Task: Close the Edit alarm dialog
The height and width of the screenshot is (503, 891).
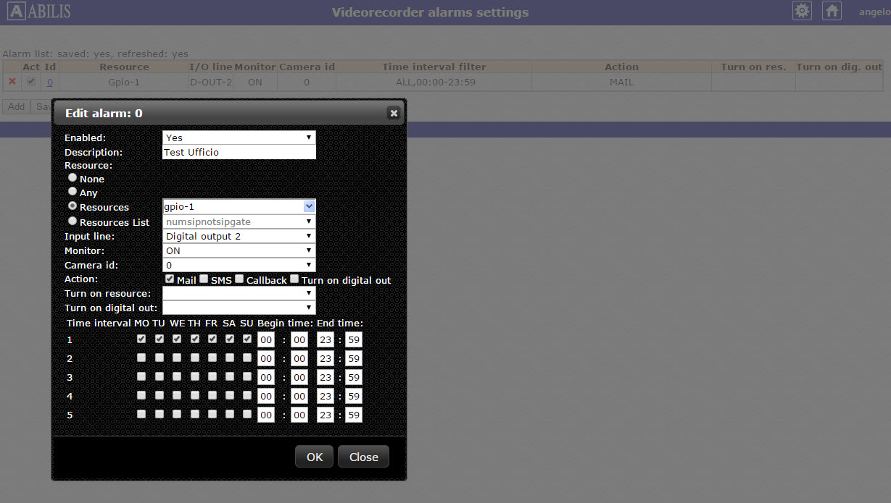Action: (x=394, y=113)
